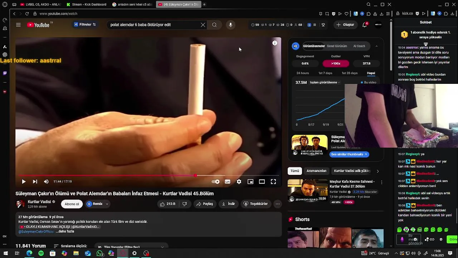Open Kick chat settings gear
The width and height of the screenshot is (458, 258).
click(441, 239)
